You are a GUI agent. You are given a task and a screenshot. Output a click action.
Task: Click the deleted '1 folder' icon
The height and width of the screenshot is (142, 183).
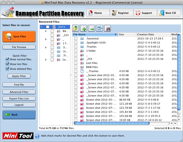pyautogui.click(x=82, y=51)
